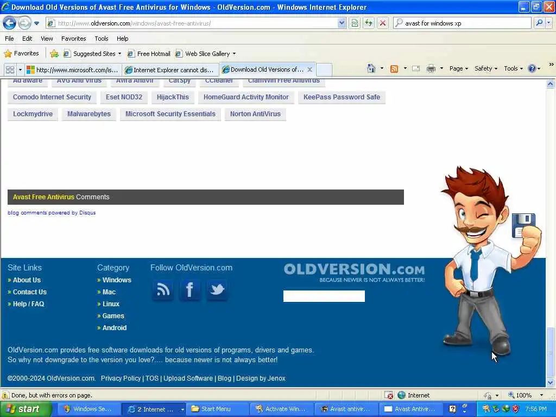Open the search provider dropdown arrow

(549, 23)
